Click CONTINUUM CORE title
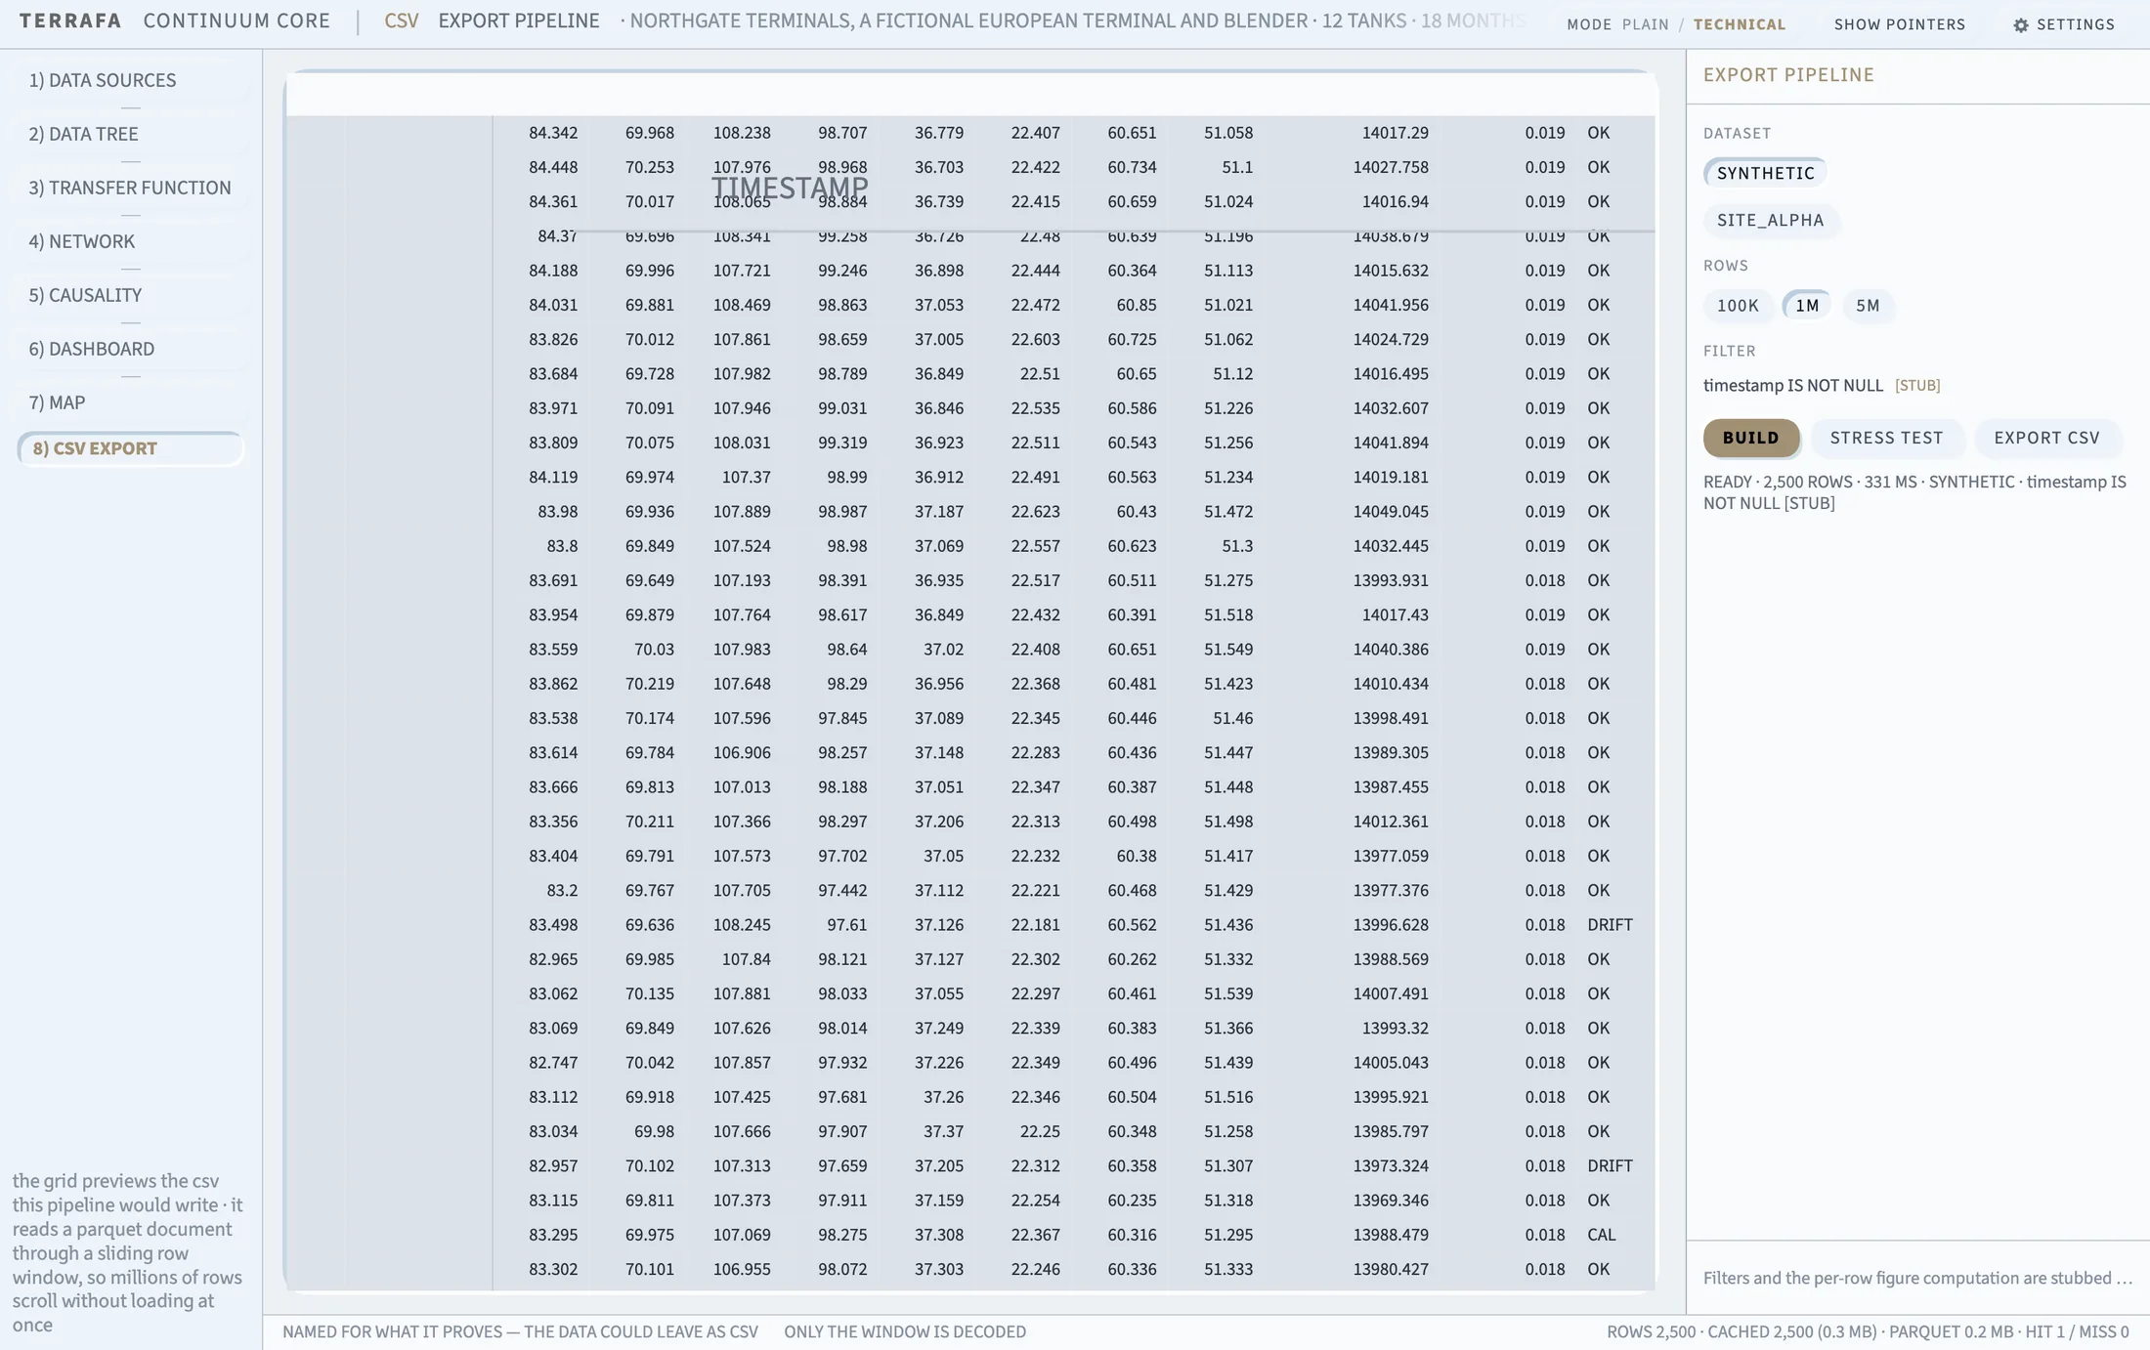The image size is (2150, 1350). (x=236, y=21)
